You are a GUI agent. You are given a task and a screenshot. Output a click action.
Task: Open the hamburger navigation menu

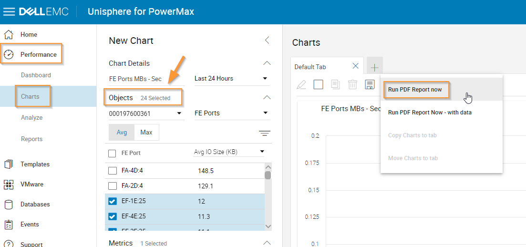tap(9, 11)
